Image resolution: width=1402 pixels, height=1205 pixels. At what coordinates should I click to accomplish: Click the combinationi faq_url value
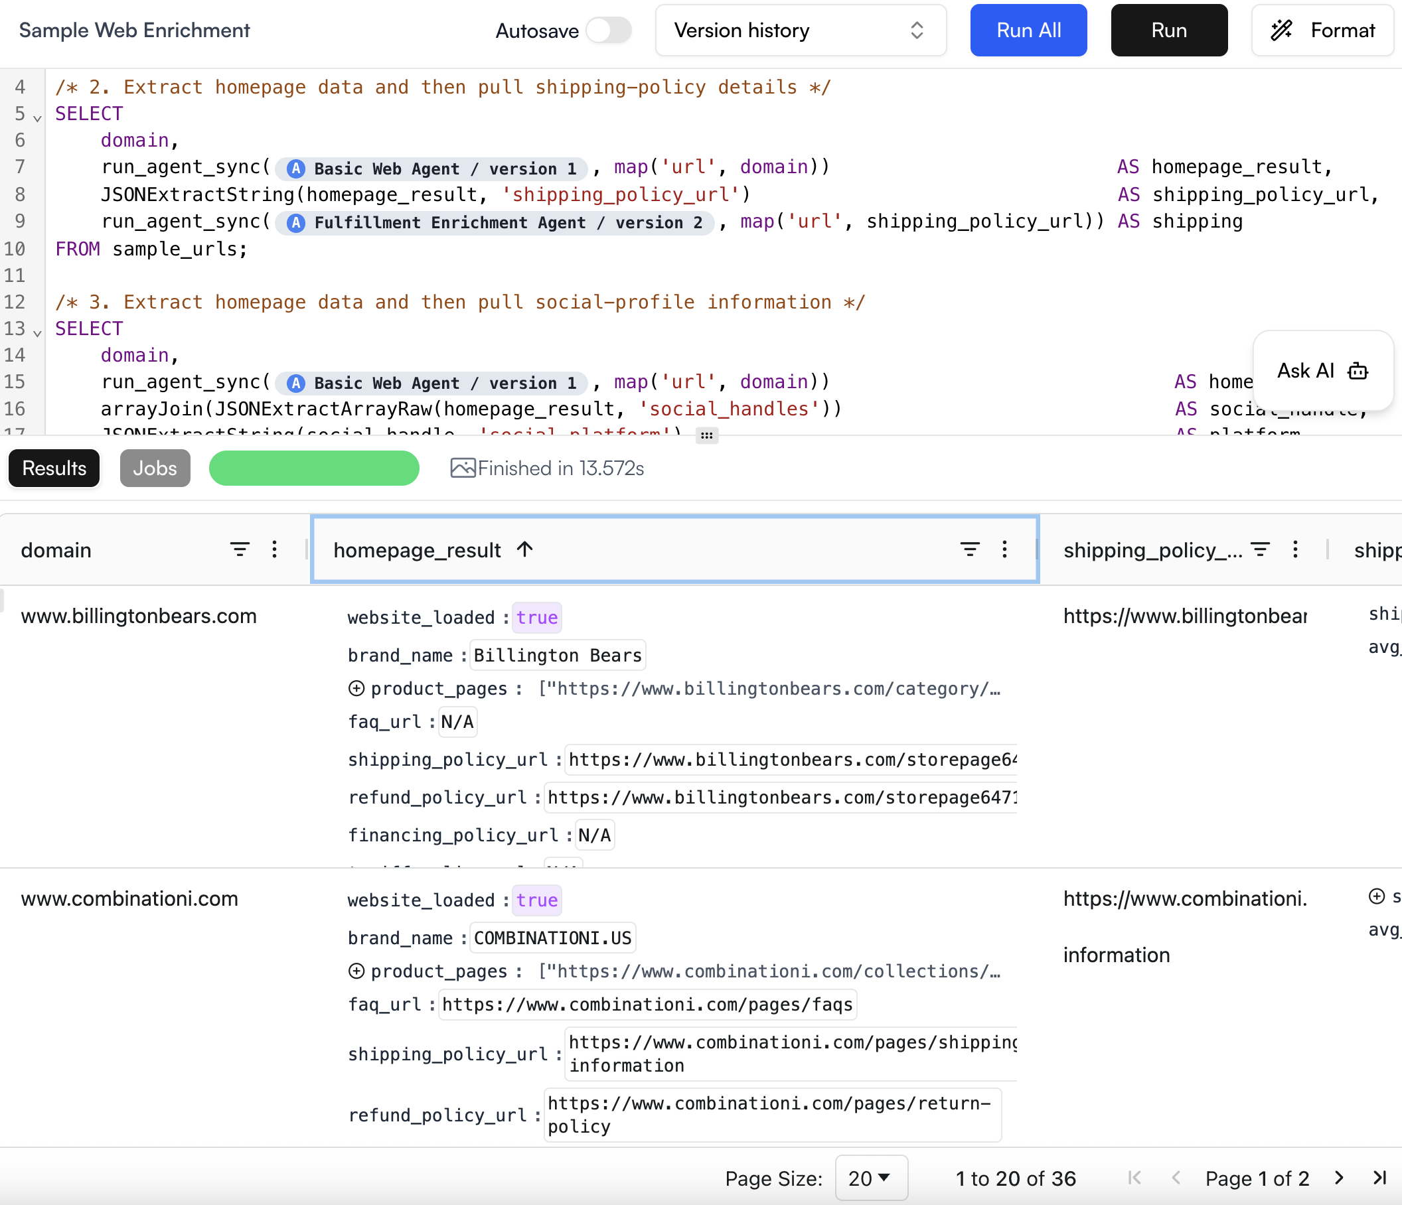coord(647,1004)
